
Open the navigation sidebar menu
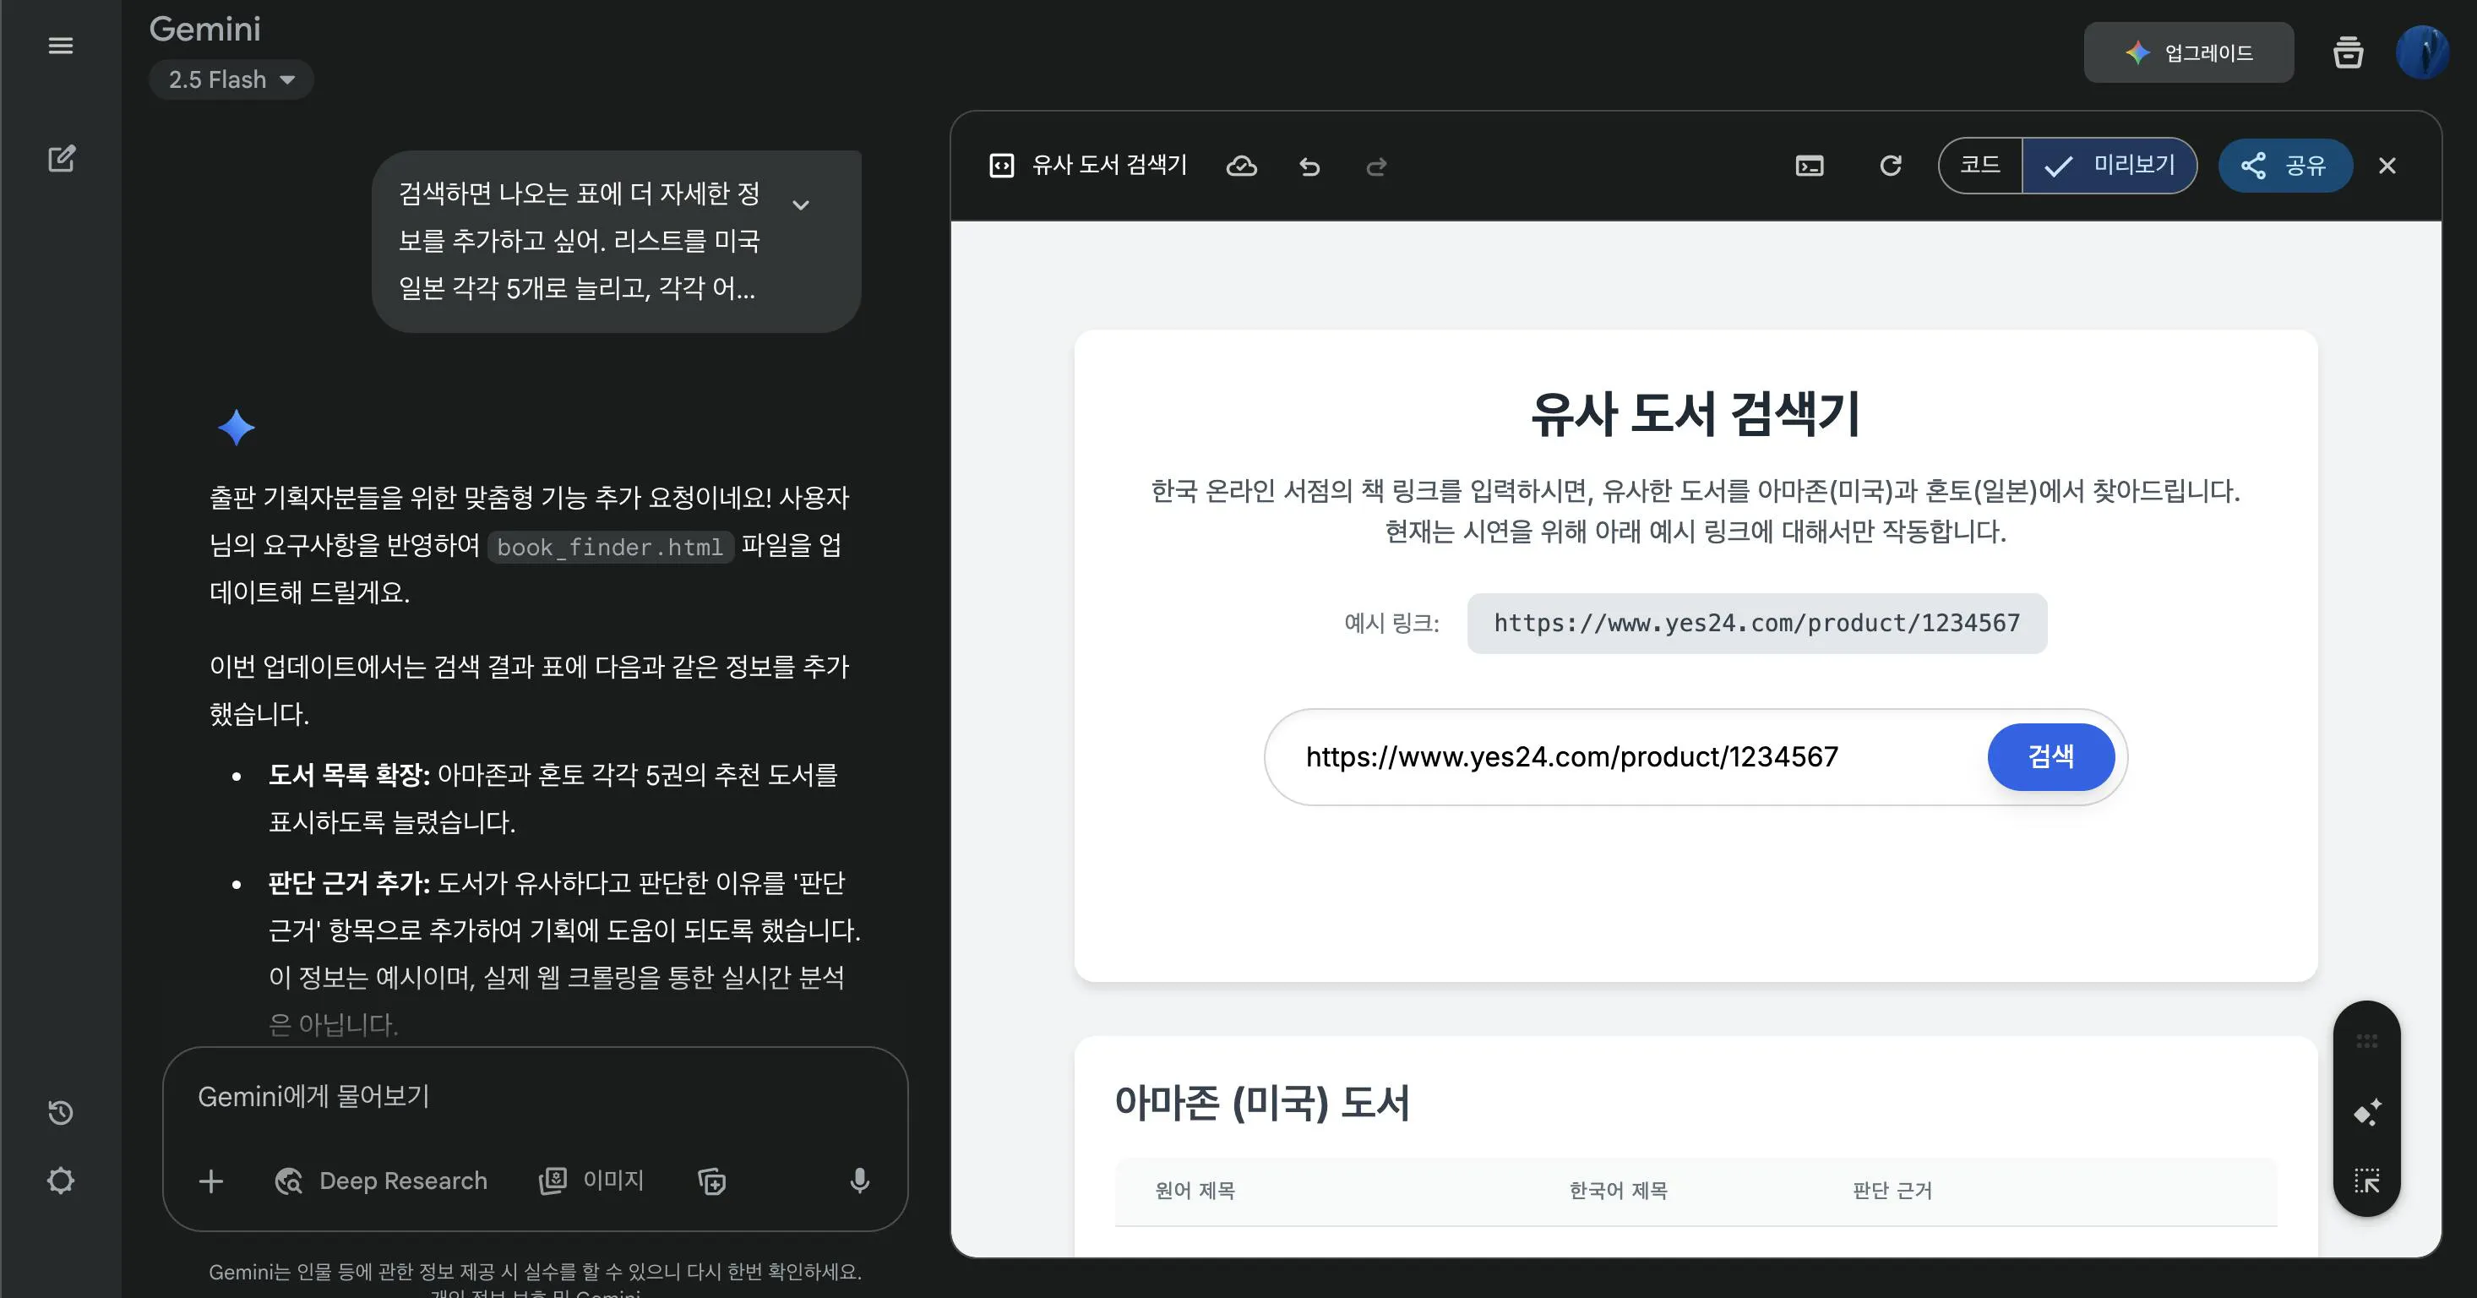pos(61,45)
